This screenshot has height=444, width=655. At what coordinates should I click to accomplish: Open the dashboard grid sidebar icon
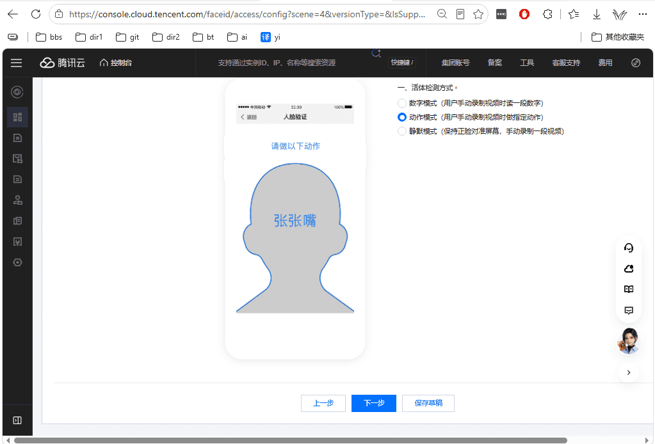(x=17, y=117)
